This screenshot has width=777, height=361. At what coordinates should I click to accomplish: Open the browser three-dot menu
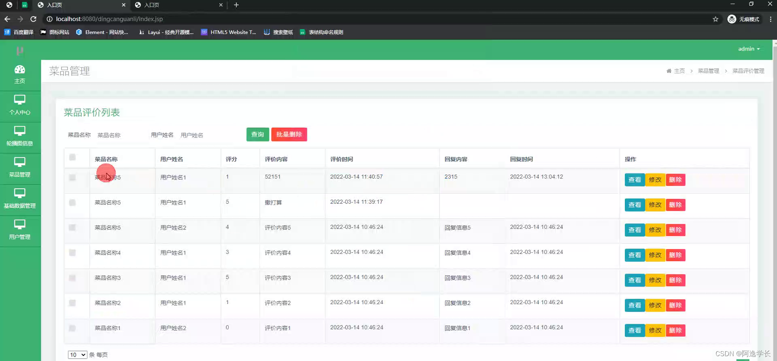point(771,19)
